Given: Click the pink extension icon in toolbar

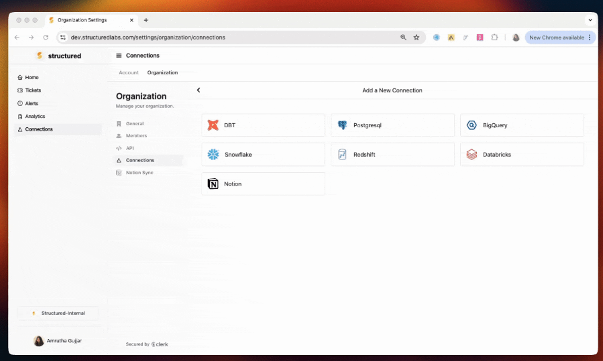Looking at the screenshot, I should pos(480,38).
